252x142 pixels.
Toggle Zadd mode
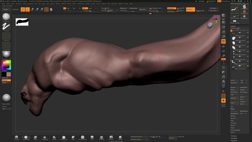click(x=85, y=8)
